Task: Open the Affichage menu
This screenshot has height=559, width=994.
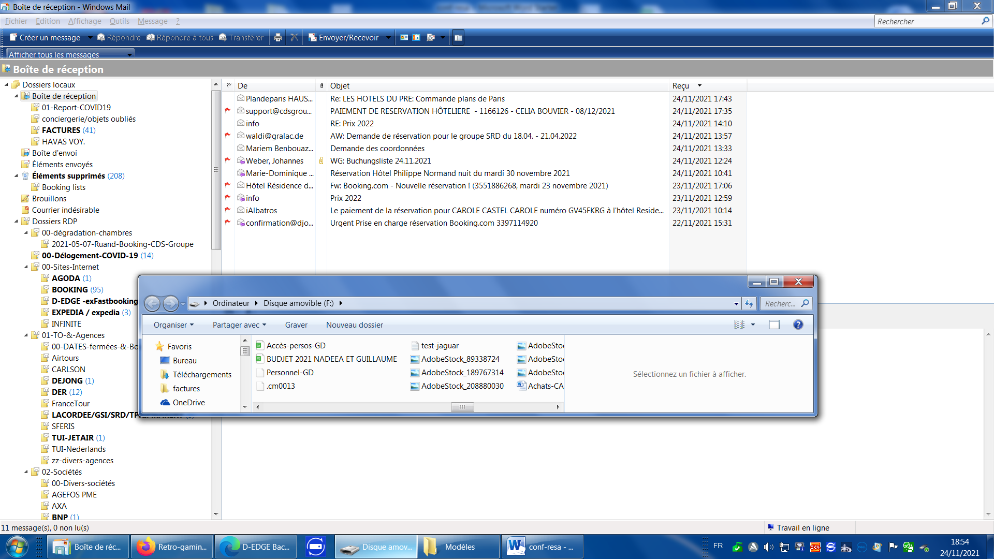Action: point(84,21)
